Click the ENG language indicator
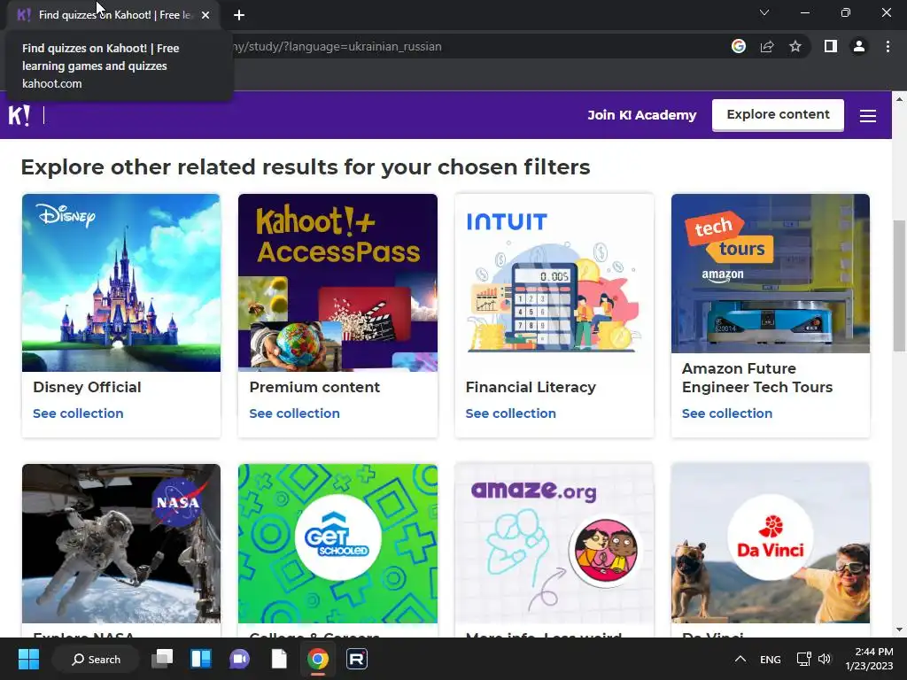 (771, 659)
